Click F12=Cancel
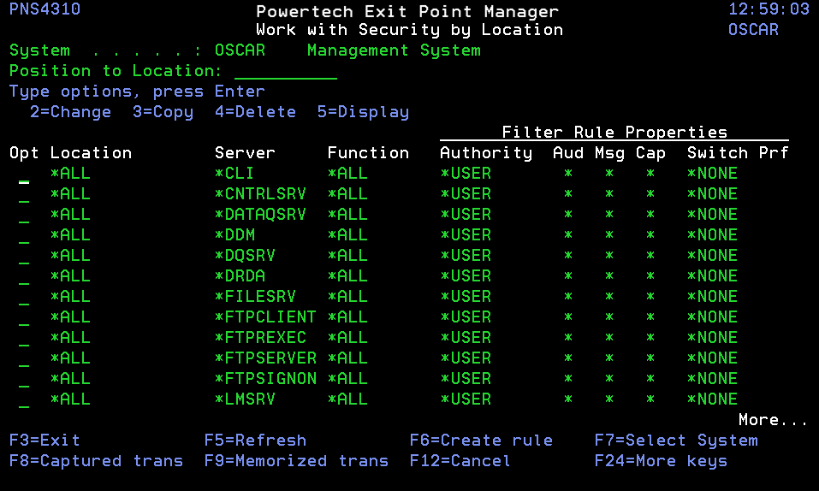The height and width of the screenshot is (491, 819). tap(460, 461)
